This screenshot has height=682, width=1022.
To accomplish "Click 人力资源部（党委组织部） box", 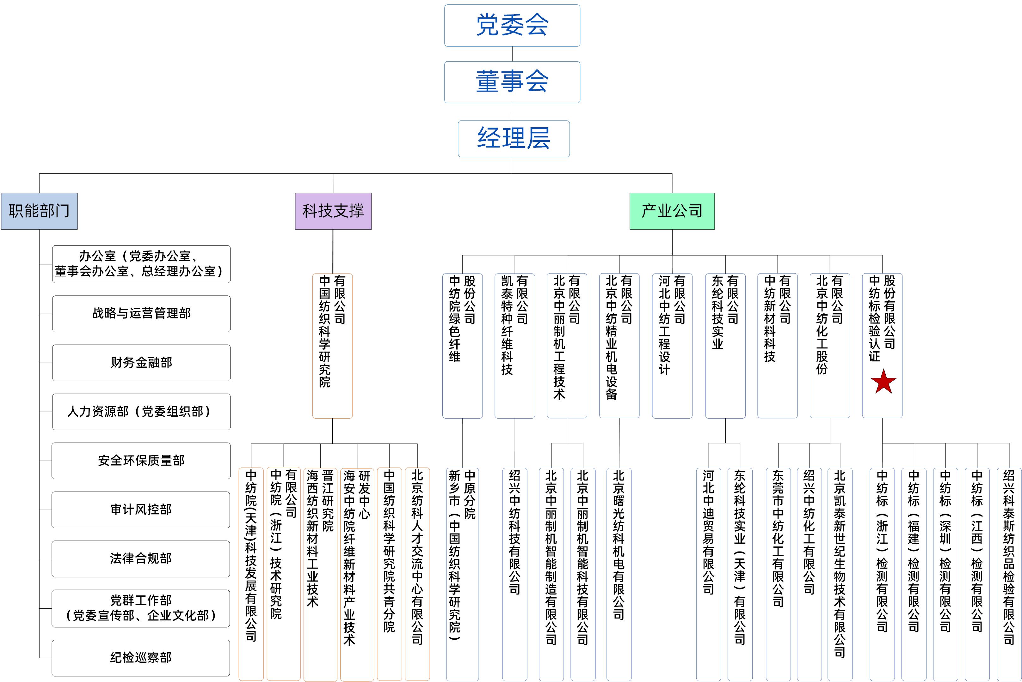I will (x=141, y=412).
